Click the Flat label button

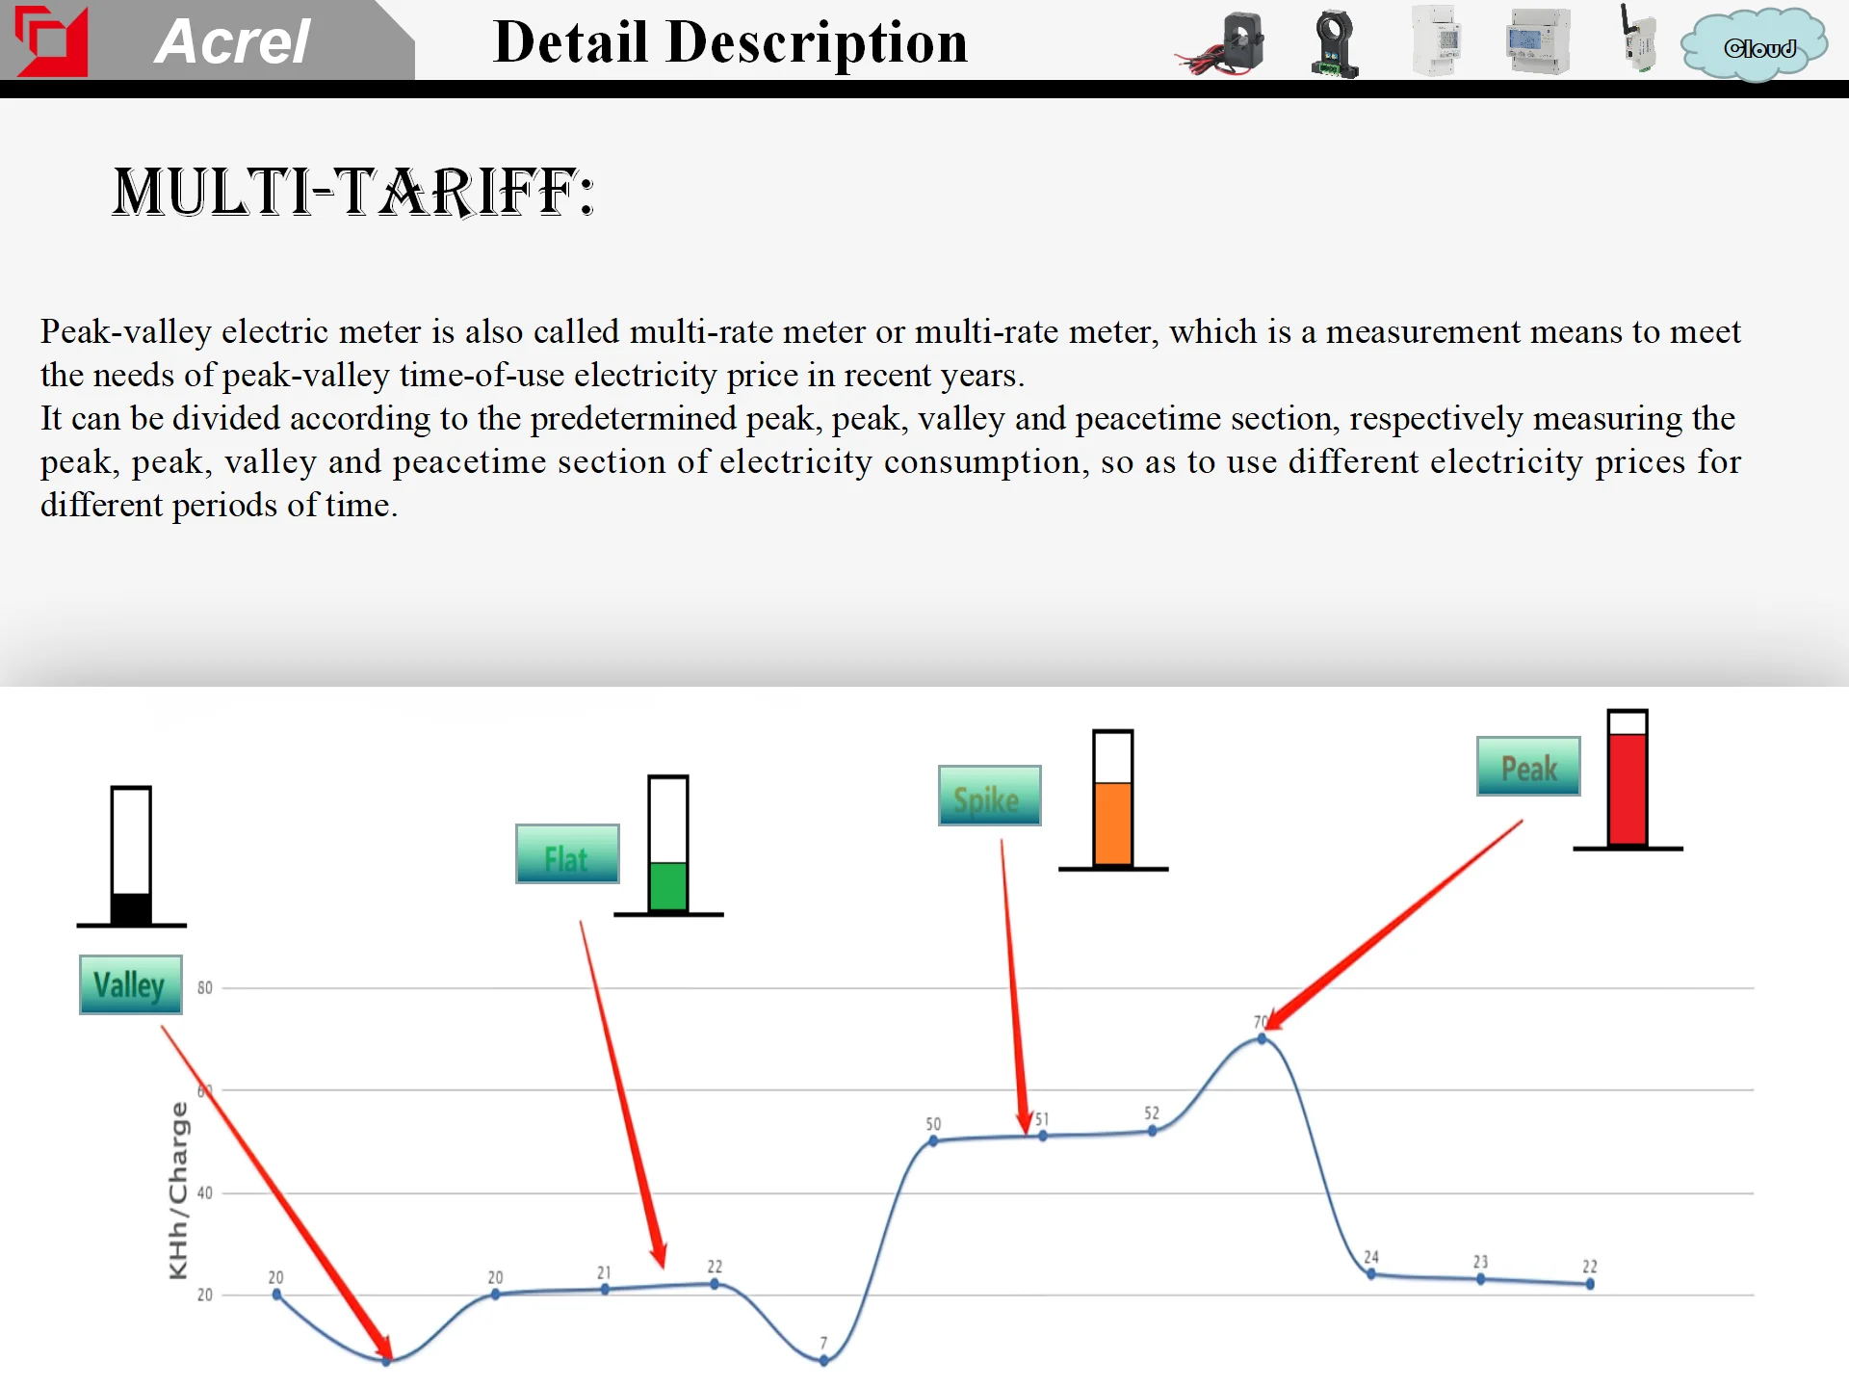567,854
